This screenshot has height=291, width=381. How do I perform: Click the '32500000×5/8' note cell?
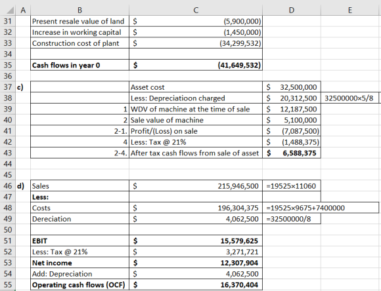coord(350,98)
